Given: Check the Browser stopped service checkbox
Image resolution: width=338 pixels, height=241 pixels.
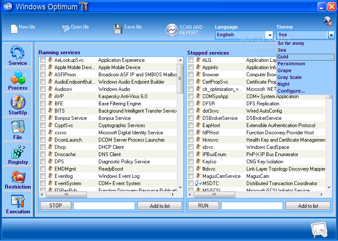Looking at the screenshot, I should coord(191,75).
